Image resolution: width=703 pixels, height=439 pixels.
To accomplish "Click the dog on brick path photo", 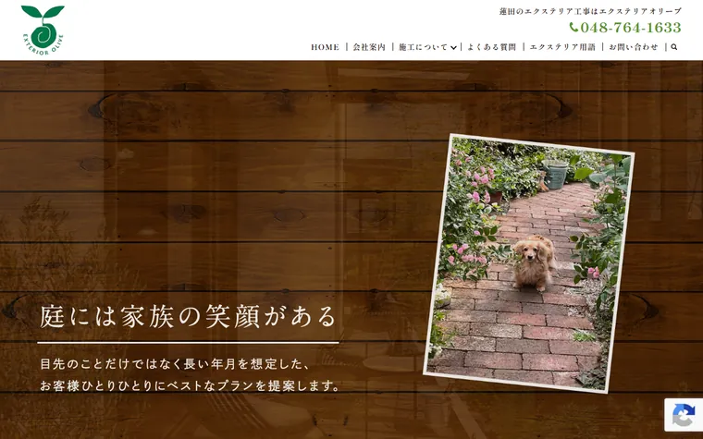I will coord(529,263).
